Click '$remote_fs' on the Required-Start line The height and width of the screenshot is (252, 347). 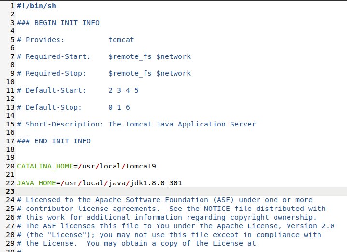point(130,56)
